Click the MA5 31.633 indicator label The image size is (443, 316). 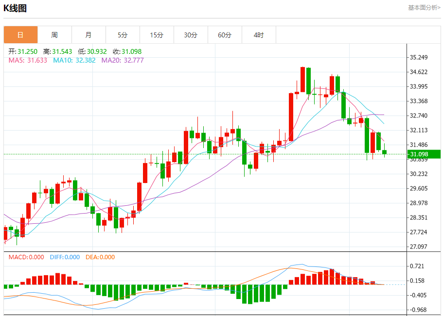pyautogui.click(x=28, y=60)
